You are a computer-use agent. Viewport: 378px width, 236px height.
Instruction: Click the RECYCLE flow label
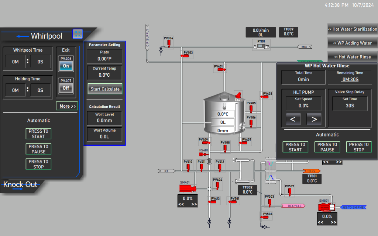tap(293, 206)
